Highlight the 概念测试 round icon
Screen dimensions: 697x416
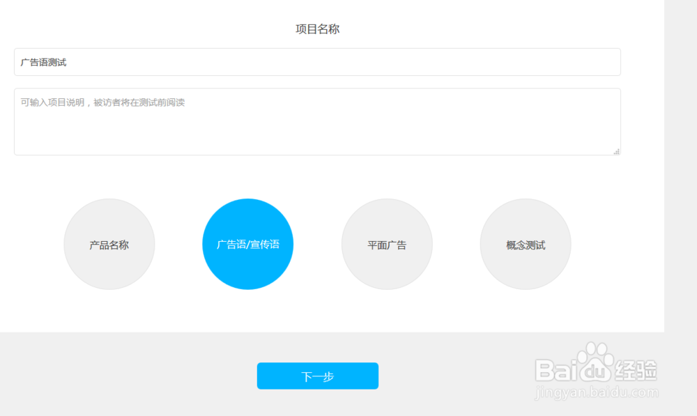pyautogui.click(x=526, y=245)
